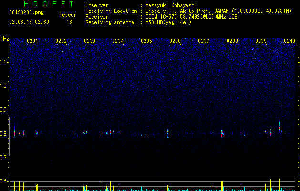Click the date stamp 02.06.19 02:30
Screen dimensions: 300x191
click(x=29, y=22)
